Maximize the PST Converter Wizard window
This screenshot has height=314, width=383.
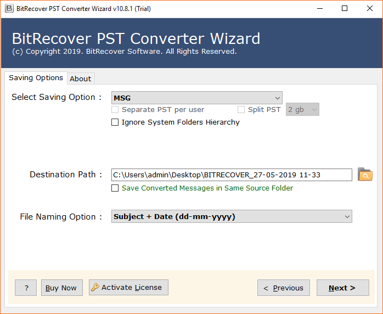[345, 9]
